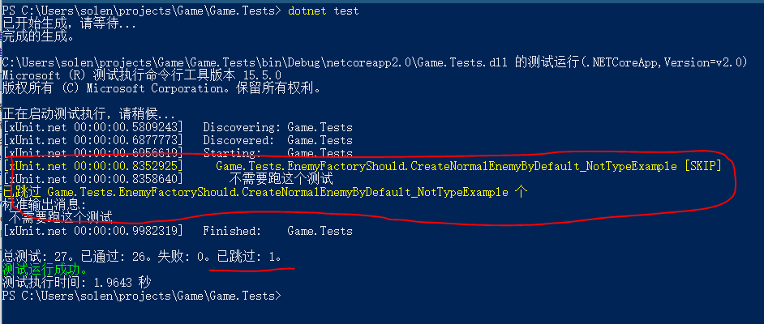The image size is (764, 324).
Task: Click the '总测试: 27' summary text
Action: click(x=37, y=257)
